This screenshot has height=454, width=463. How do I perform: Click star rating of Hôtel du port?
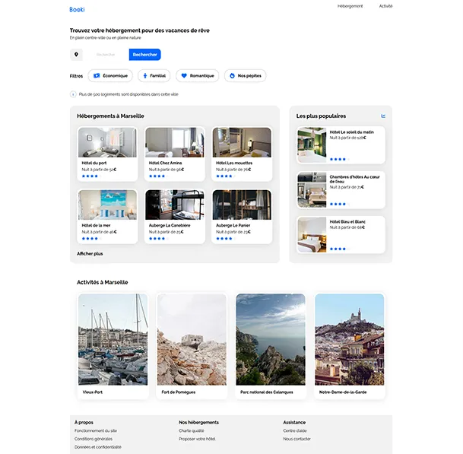91,176
